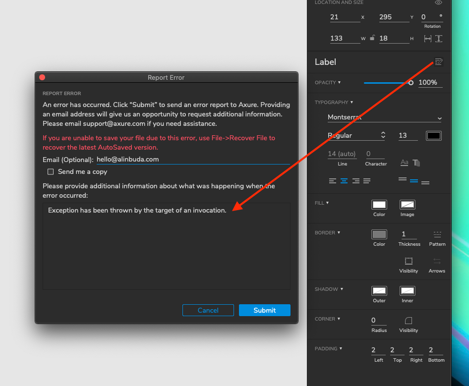Toggle the eye icon in Location and Size
The image size is (469, 386).
click(x=438, y=3)
